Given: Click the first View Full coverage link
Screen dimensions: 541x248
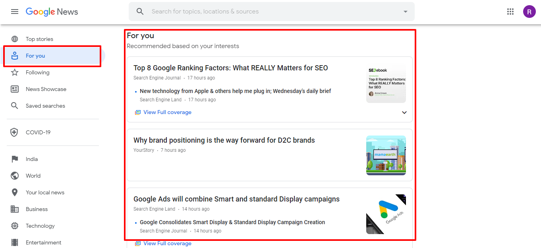Looking at the screenshot, I should point(167,112).
